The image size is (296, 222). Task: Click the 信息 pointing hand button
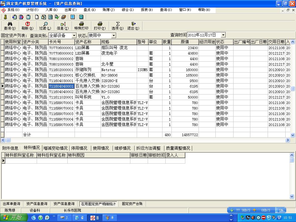click(x=63, y=26)
